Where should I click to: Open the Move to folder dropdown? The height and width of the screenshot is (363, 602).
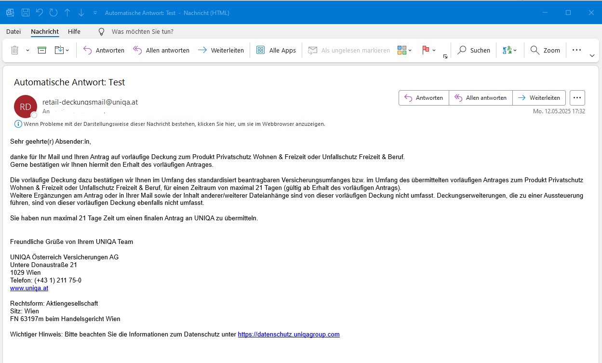click(62, 50)
